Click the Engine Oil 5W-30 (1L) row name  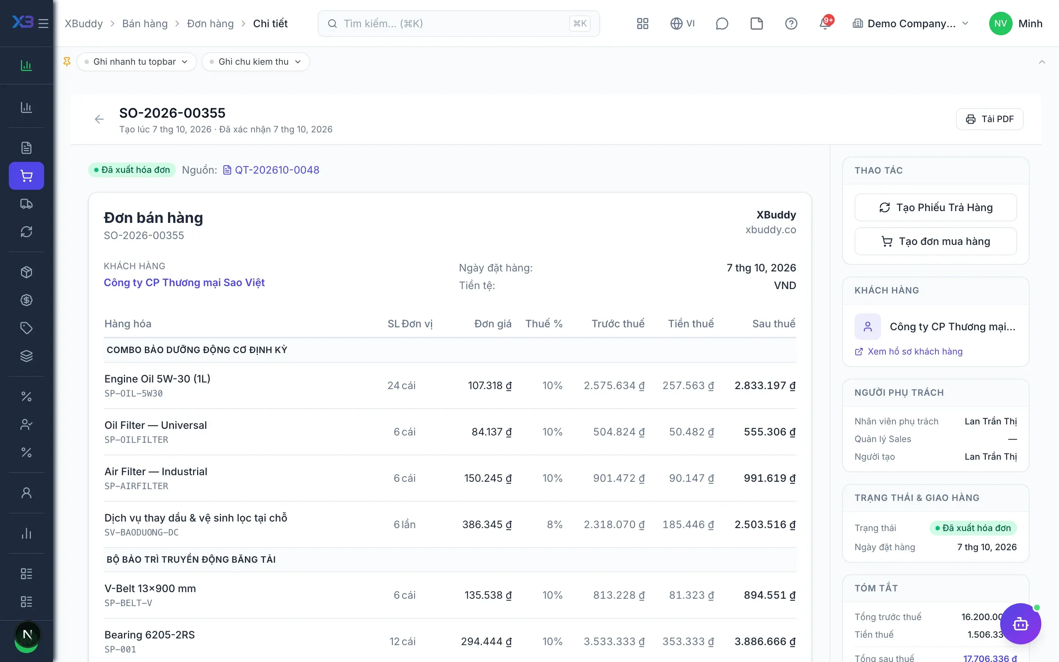tap(157, 379)
